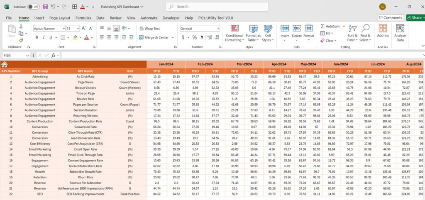
Task: Select Top Align icon
Action: 102,28
